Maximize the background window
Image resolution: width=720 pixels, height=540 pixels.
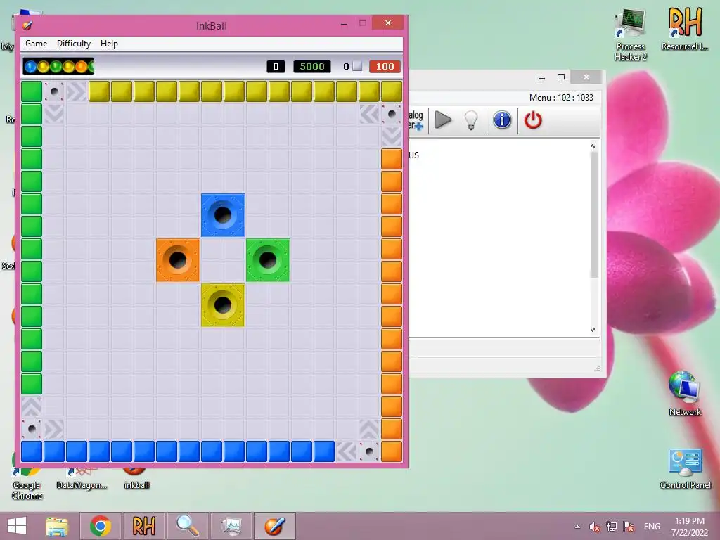click(560, 77)
